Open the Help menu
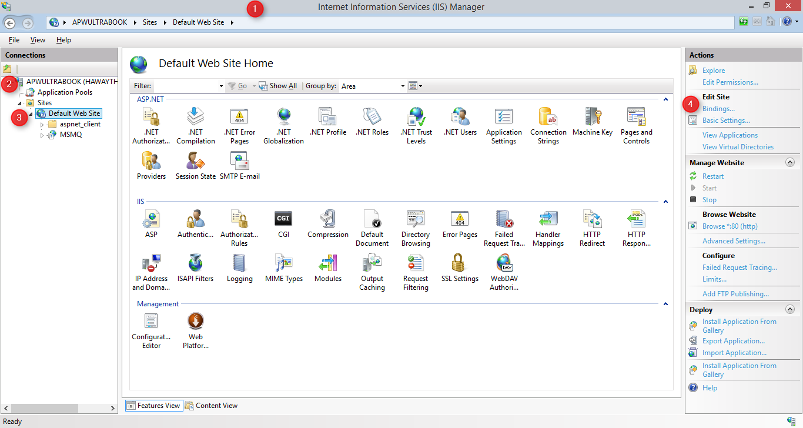Viewport: 803px width, 428px height. (x=63, y=40)
